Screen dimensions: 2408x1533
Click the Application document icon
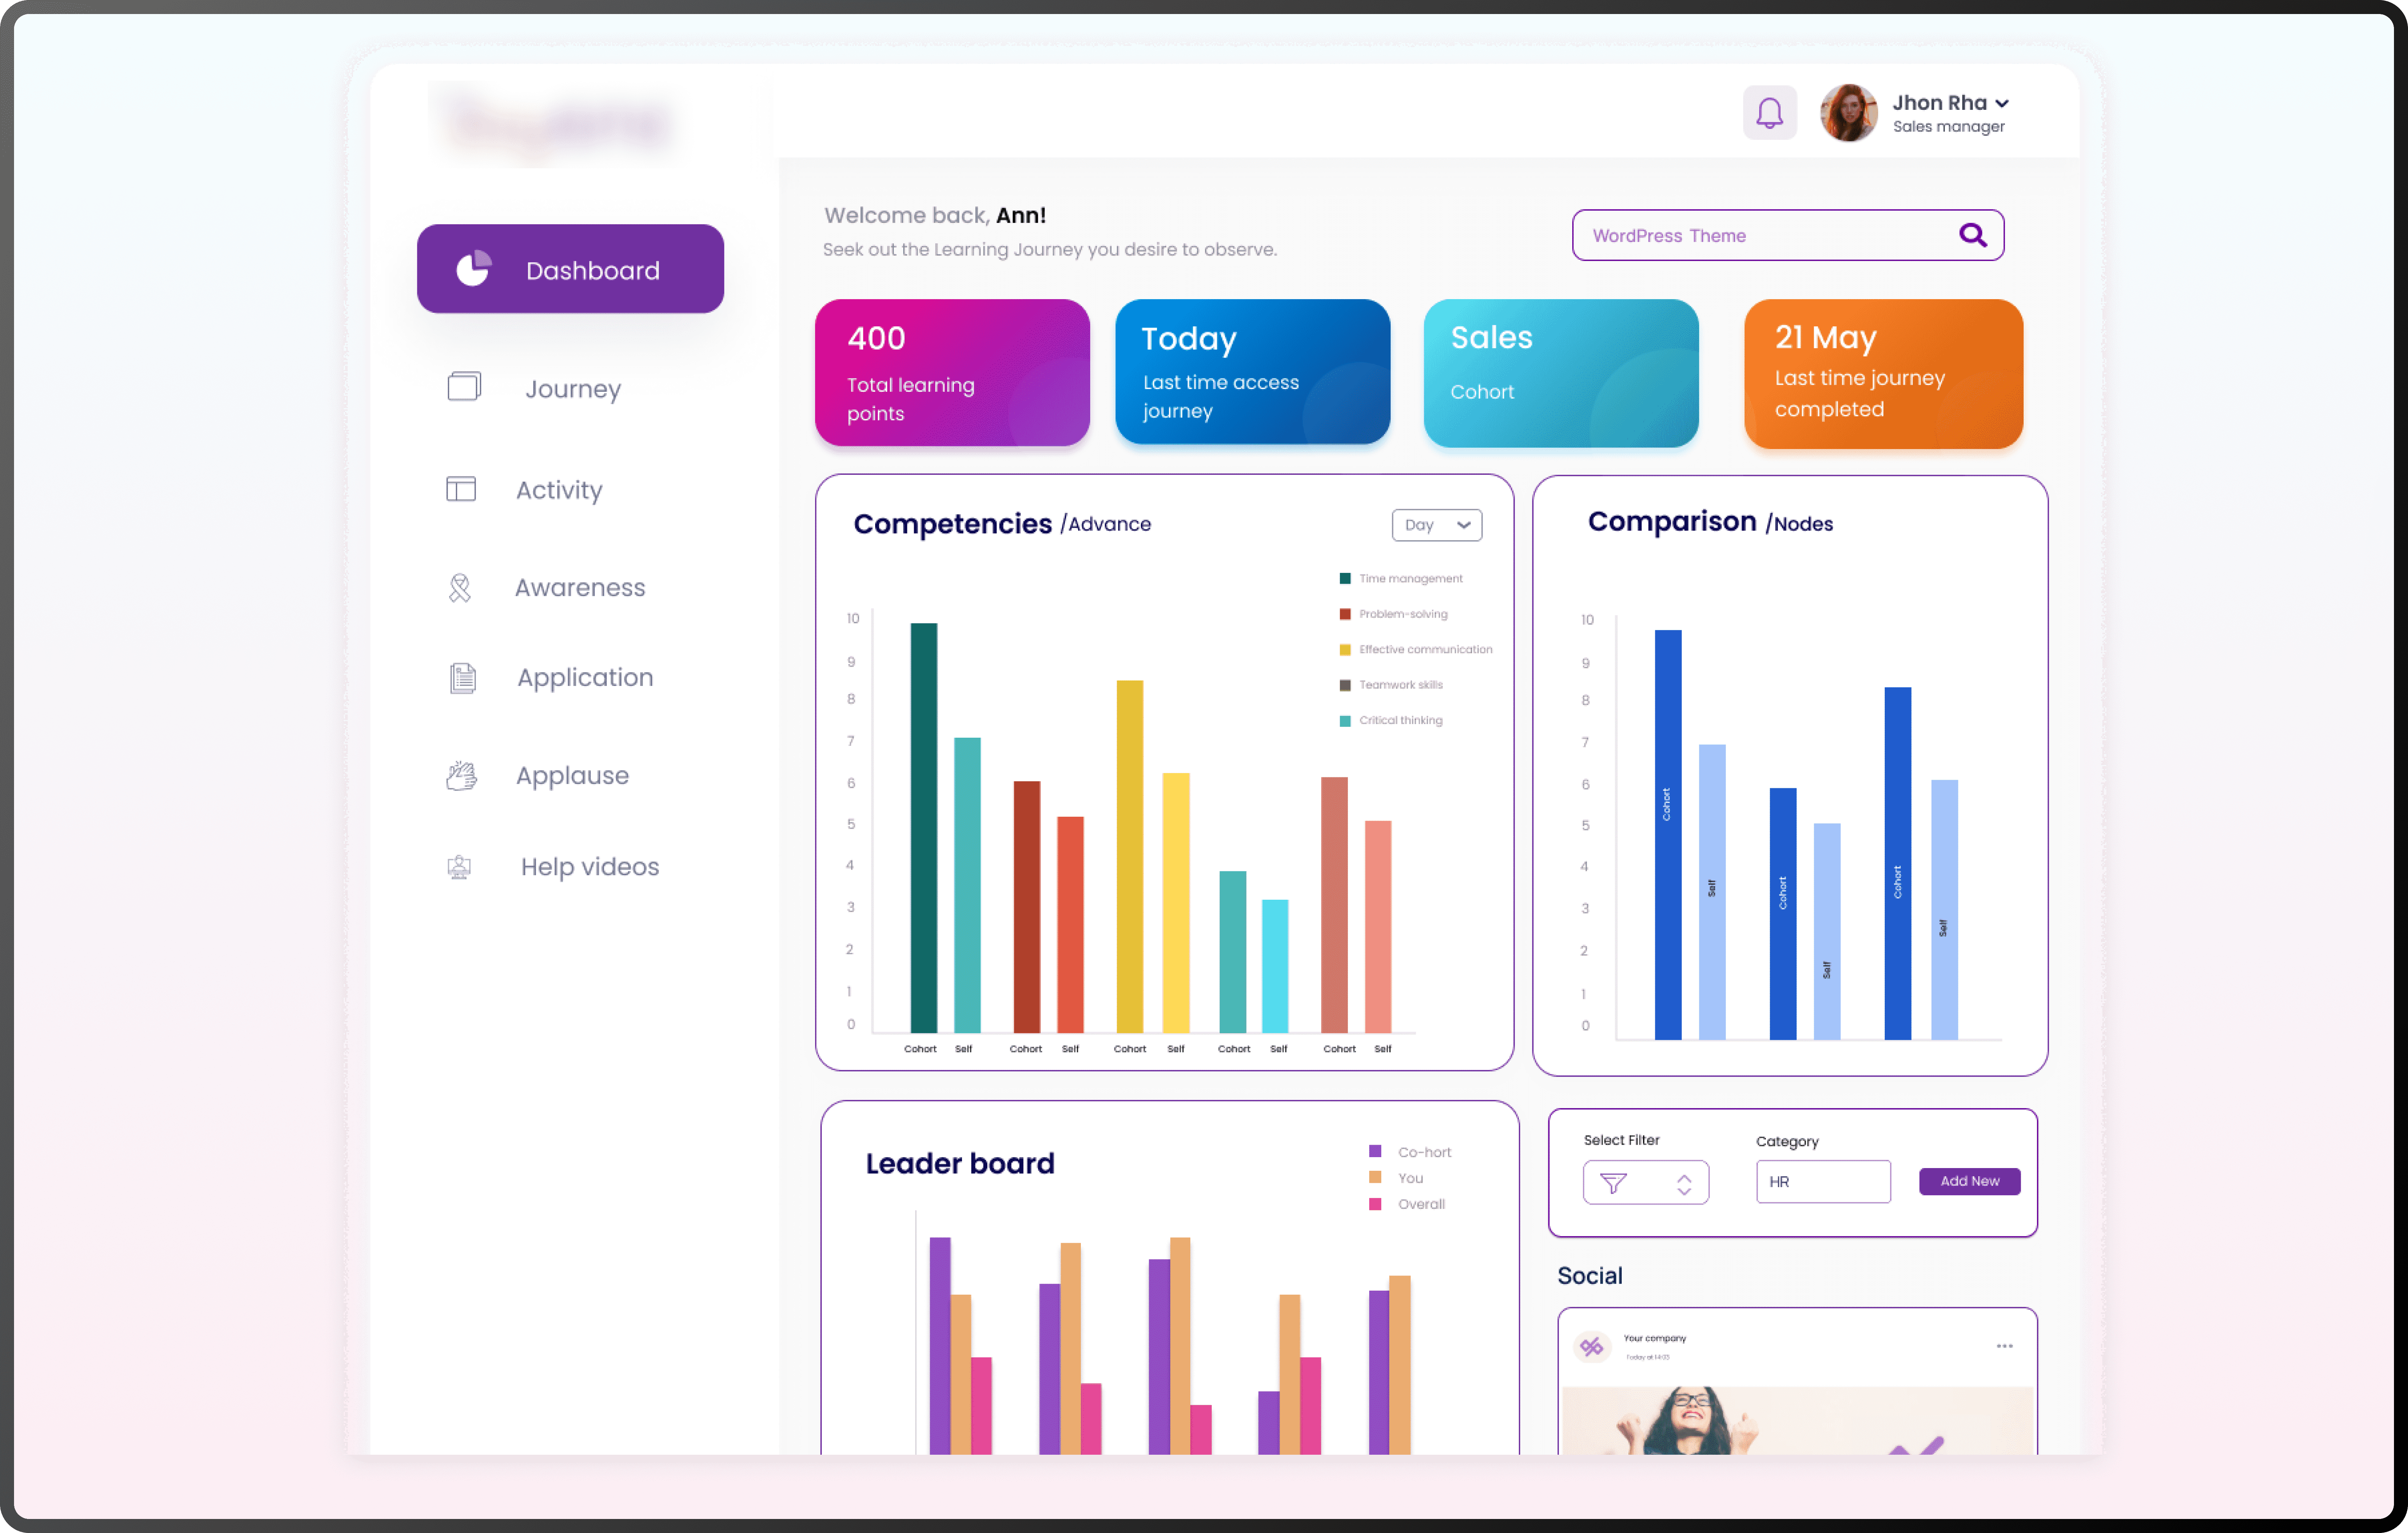(462, 678)
